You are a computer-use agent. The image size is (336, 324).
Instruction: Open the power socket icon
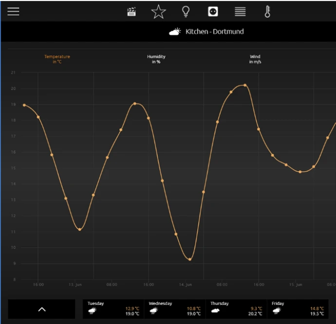tap(213, 12)
